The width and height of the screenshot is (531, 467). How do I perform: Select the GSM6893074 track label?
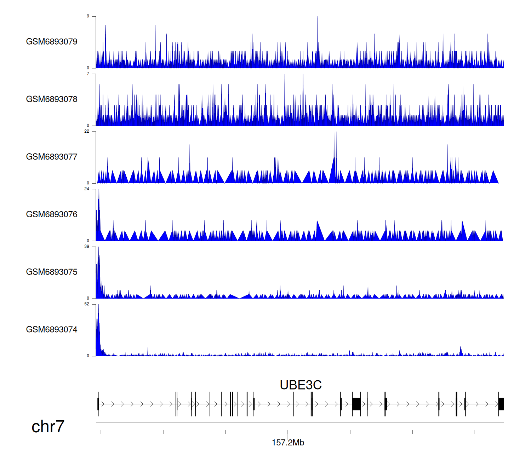point(52,330)
